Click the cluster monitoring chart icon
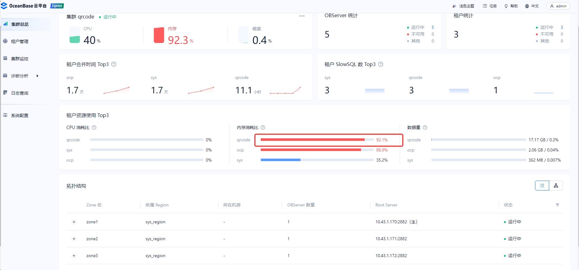This screenshot has height=270, width=579. [5, 58]
